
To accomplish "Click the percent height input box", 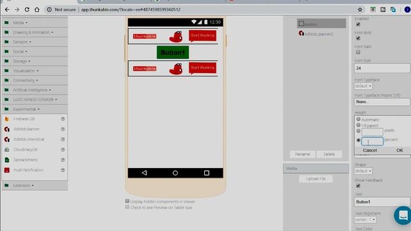I will 372,141.
